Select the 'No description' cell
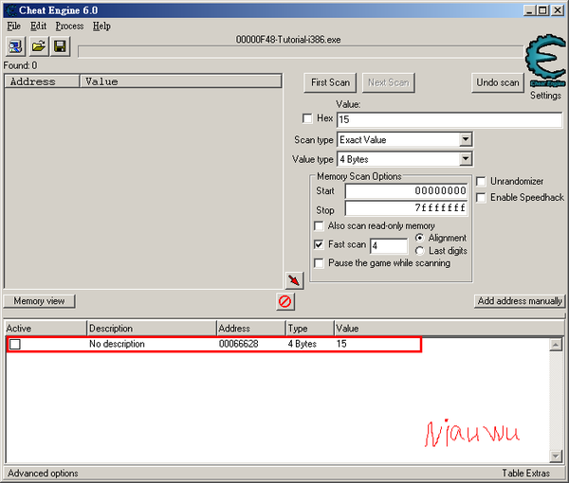This screenshot has width=569, height=483. point(117,344)
